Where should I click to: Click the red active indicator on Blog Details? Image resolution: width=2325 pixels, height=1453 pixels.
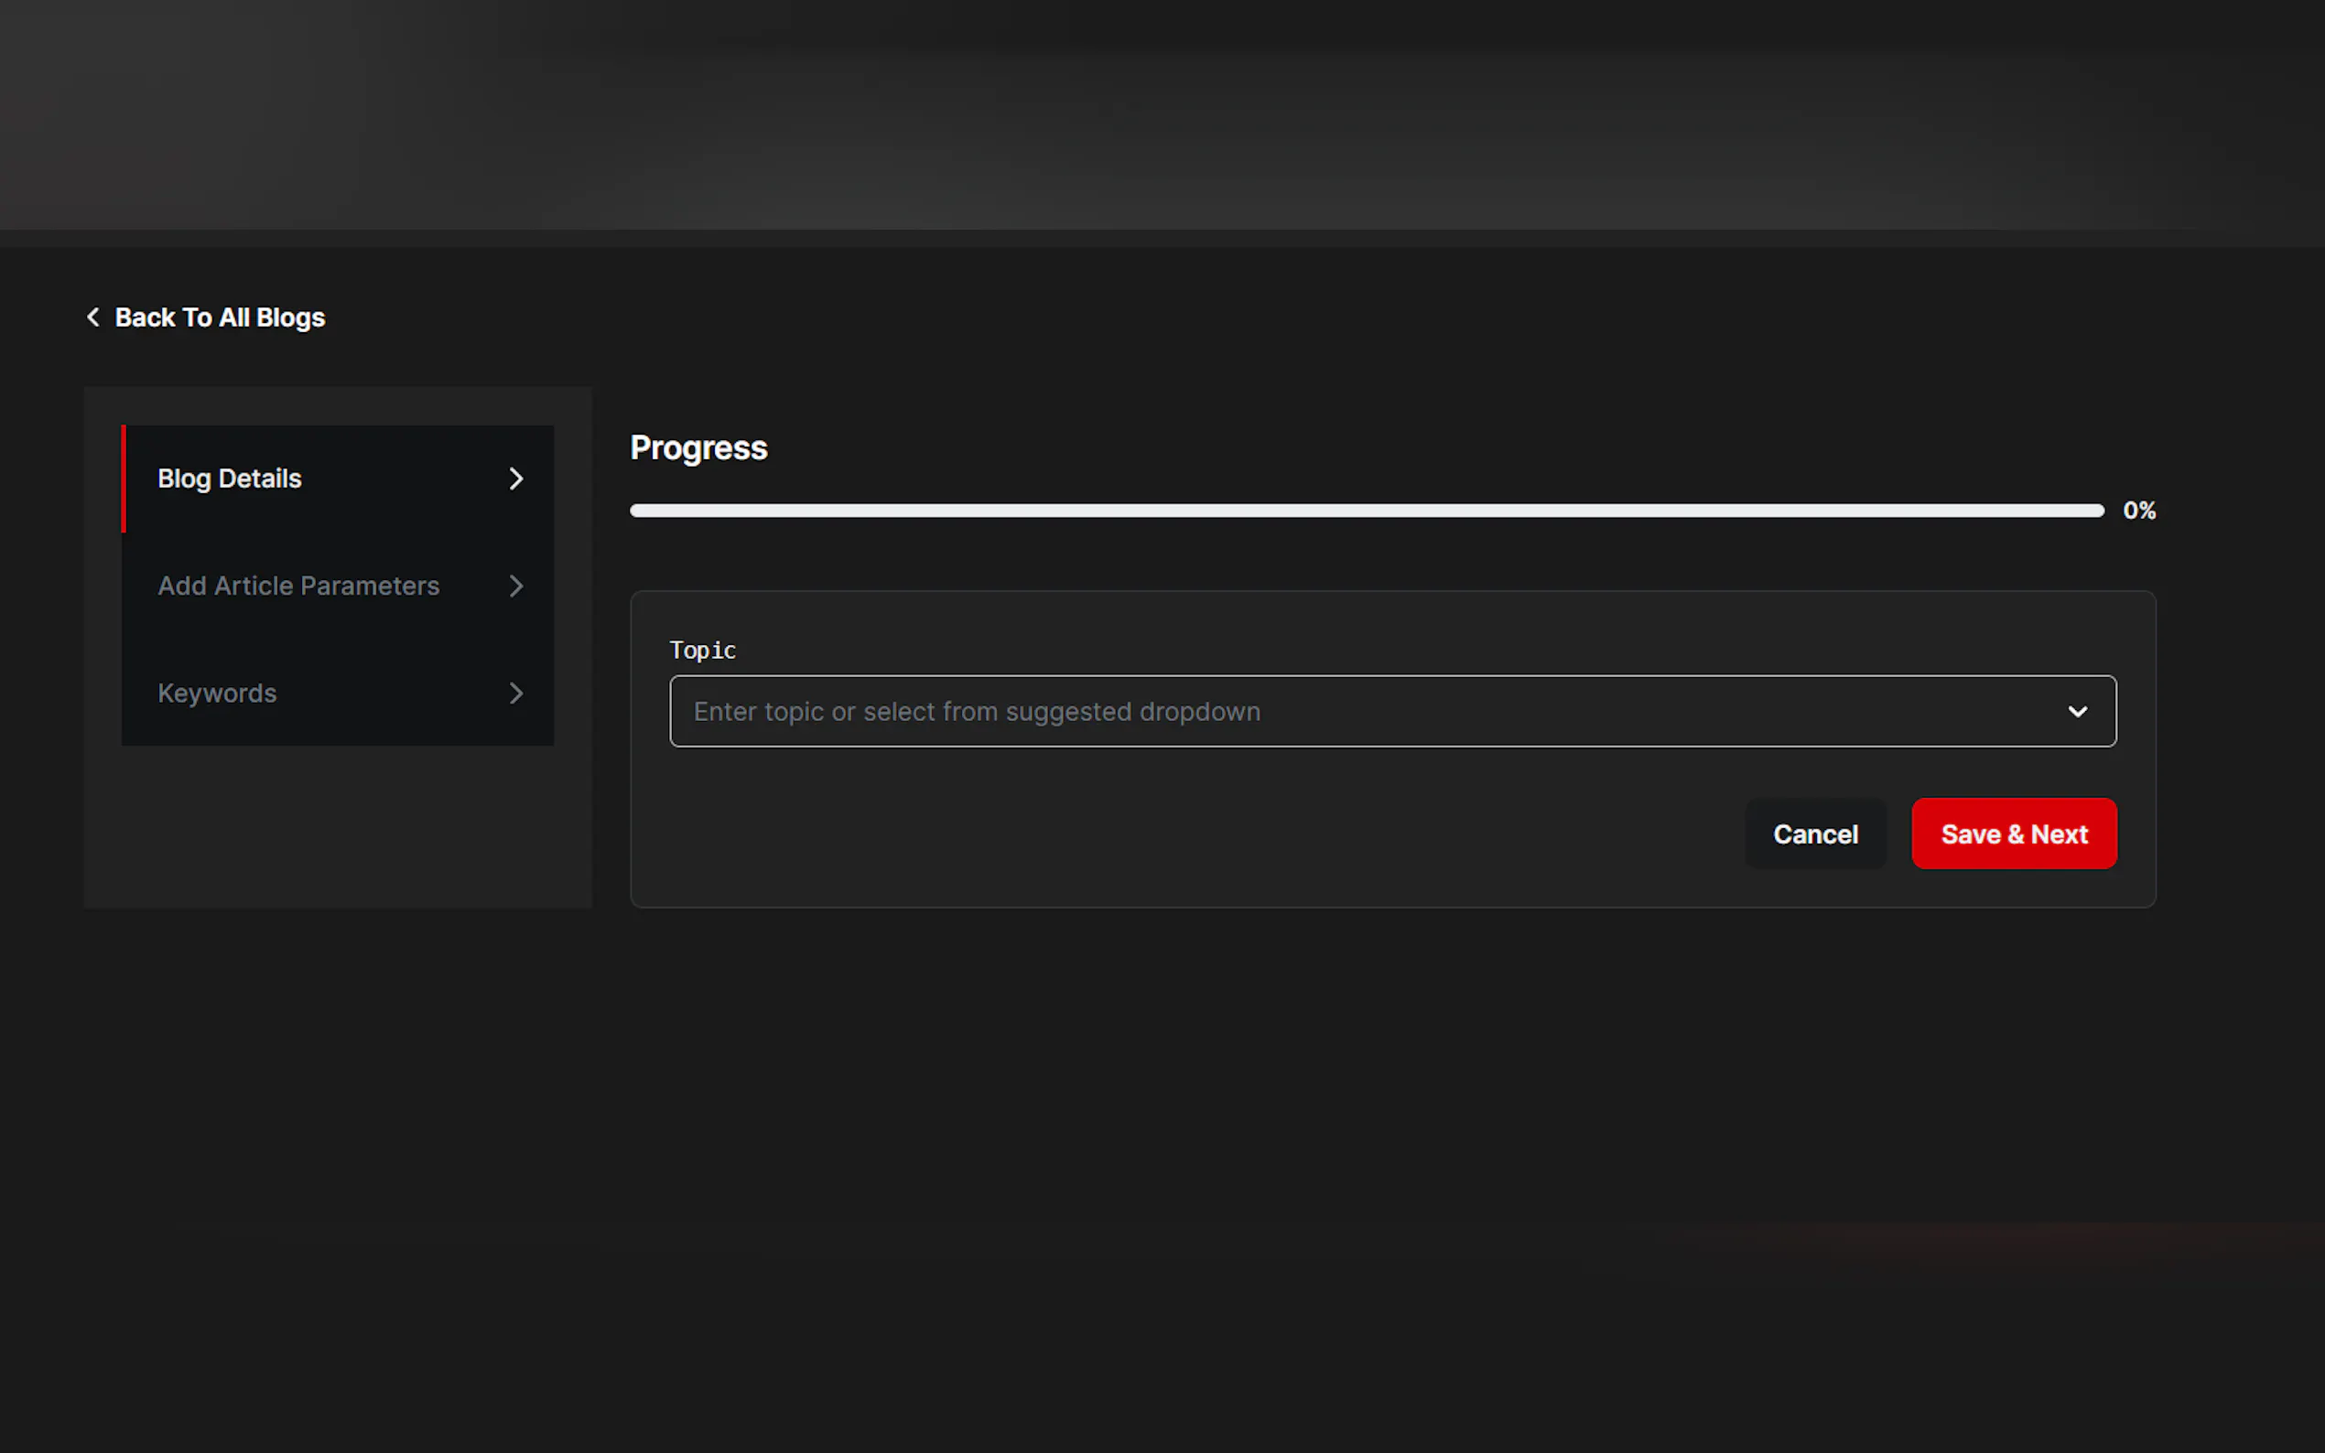124,479
